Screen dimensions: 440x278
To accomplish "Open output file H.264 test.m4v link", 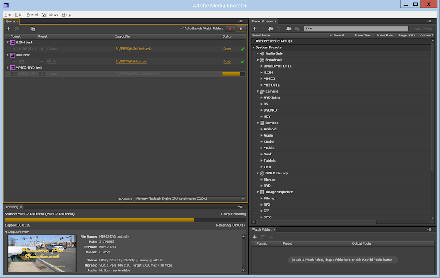I will 134,49.
